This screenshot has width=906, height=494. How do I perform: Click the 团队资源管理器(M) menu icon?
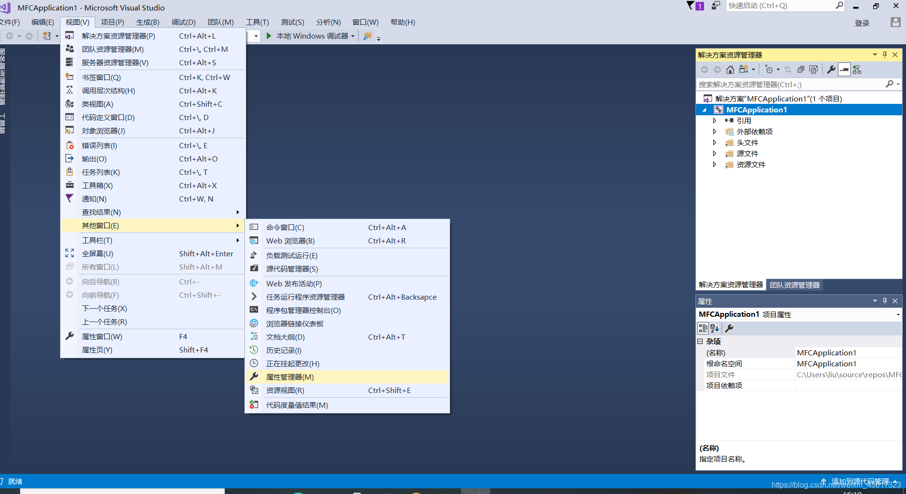point(70,49)
